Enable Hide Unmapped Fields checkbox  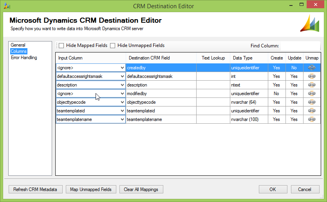[113, 45]
